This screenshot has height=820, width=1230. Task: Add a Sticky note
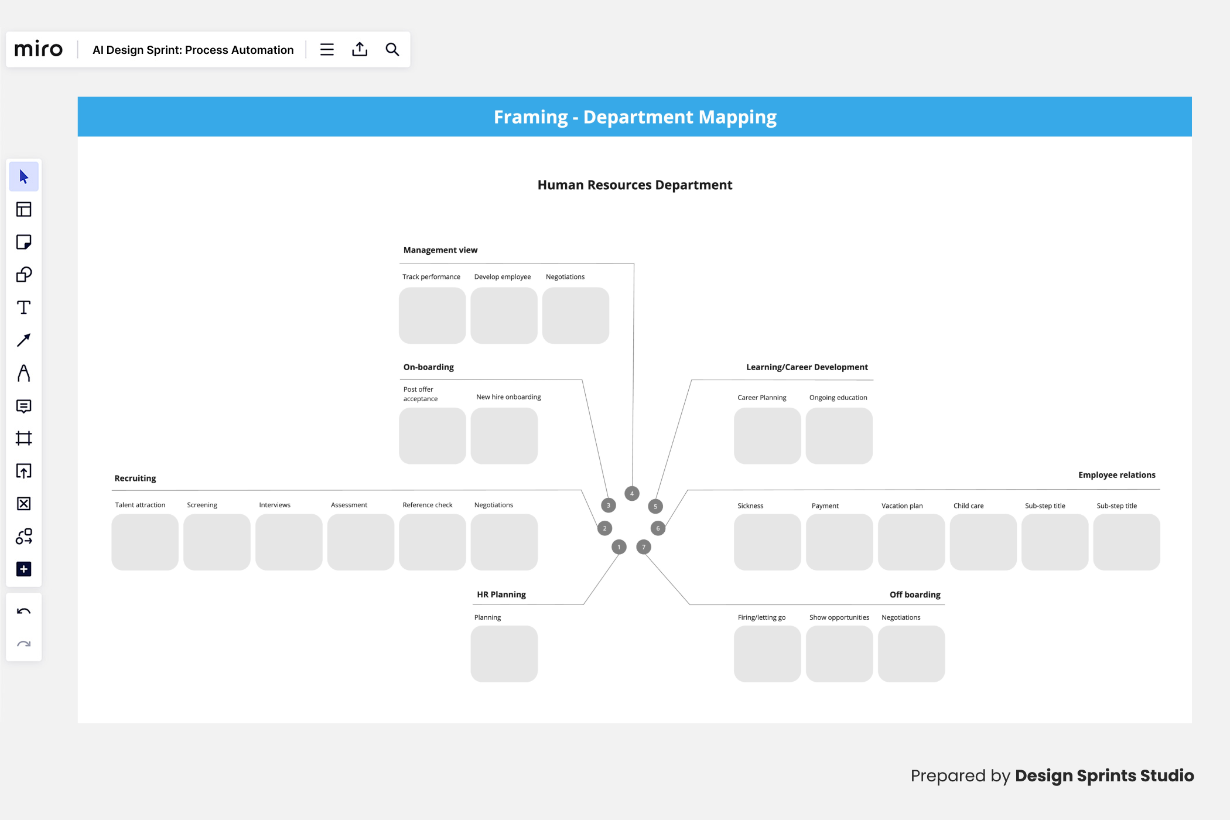(x=24, y=242)
